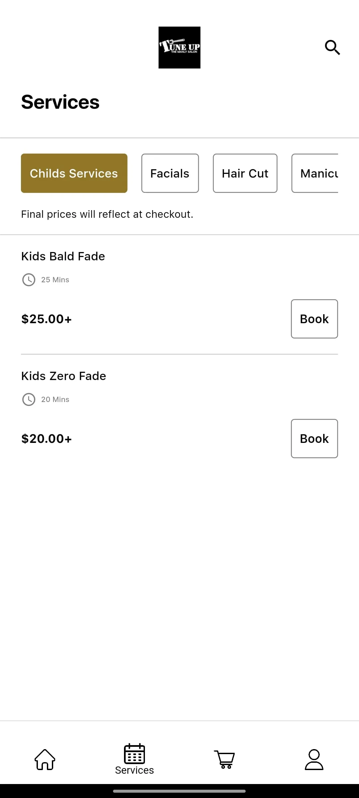Screen dimensions: 359x798
Task: Open Kids Bald Fade service details
Action: [x=63, y=256]
